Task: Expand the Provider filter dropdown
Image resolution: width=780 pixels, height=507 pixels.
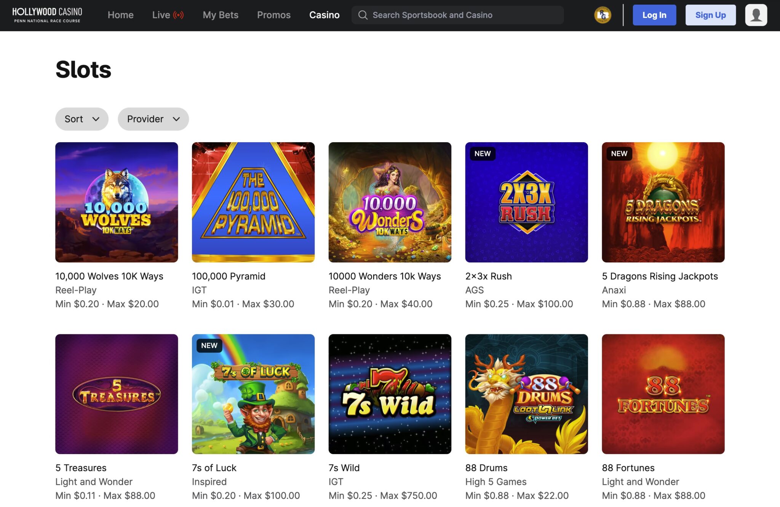Action: click(153, 119)
